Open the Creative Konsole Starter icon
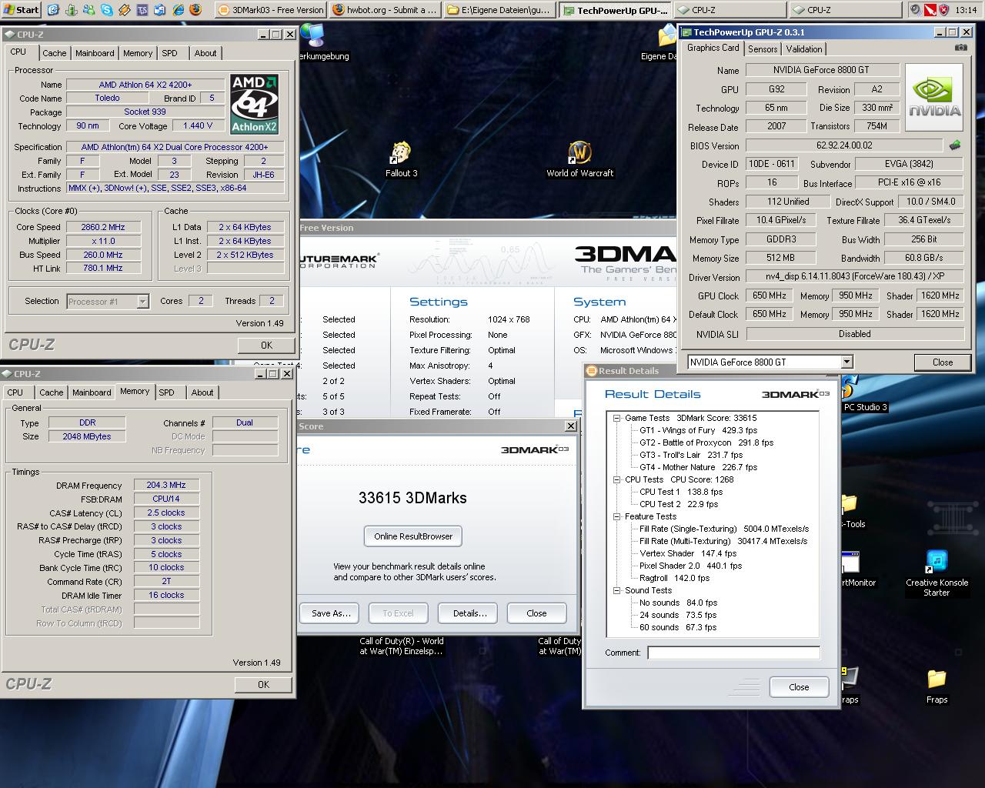 coord(937,573)
